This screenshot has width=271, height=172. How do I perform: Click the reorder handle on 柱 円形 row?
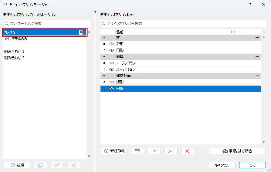tap(104, 50)
